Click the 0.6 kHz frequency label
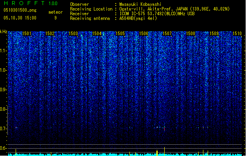Screen dimensions: 246x156 [3, 148]
